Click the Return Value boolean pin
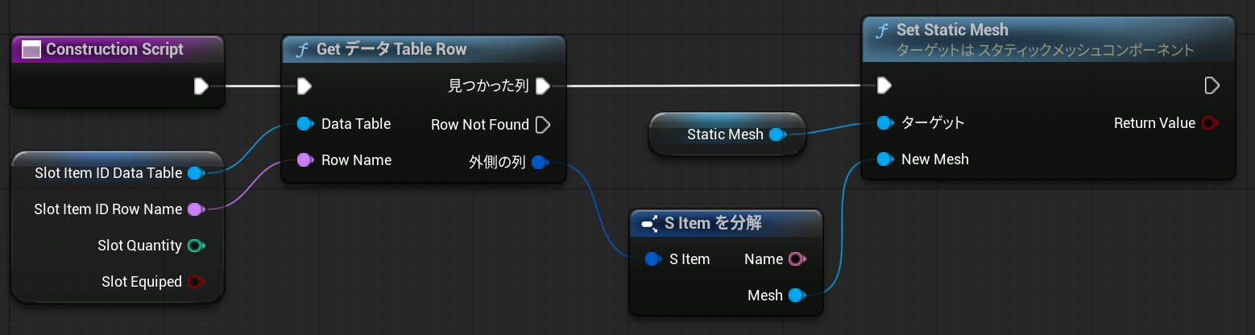 point(1208,123)
